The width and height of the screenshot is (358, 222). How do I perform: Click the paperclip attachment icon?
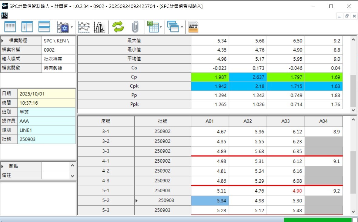(135, 27)
